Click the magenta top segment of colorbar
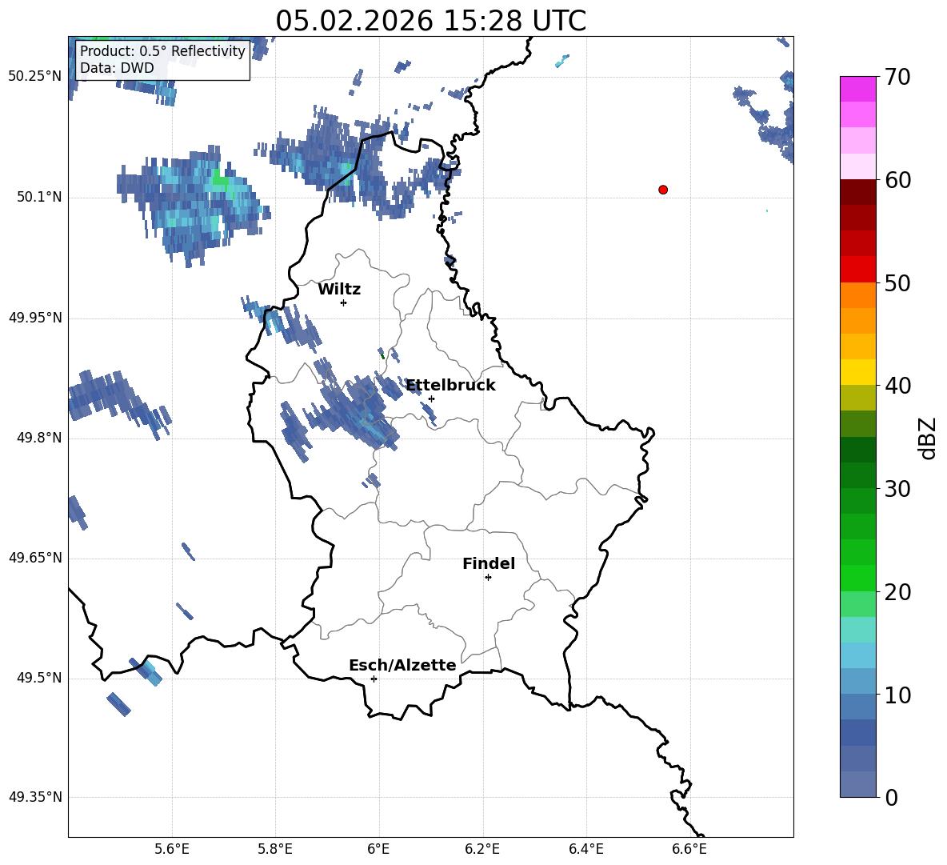The height and width of the screenshot is (865, 947). tap(858, 90)
